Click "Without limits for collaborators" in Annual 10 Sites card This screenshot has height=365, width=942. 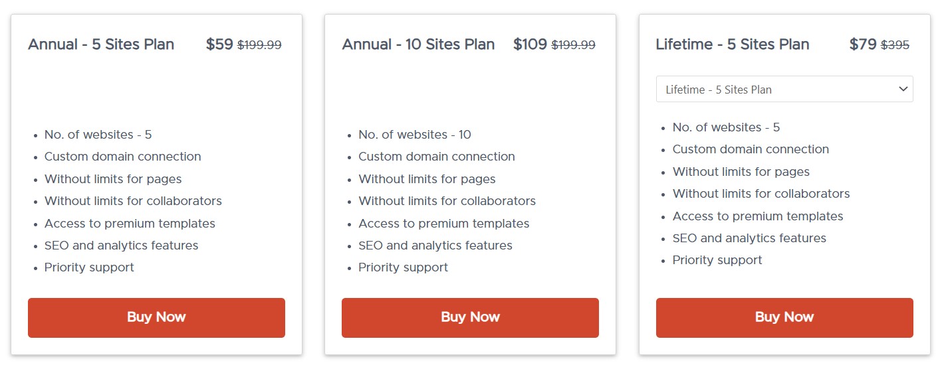[x=447, y=201]
